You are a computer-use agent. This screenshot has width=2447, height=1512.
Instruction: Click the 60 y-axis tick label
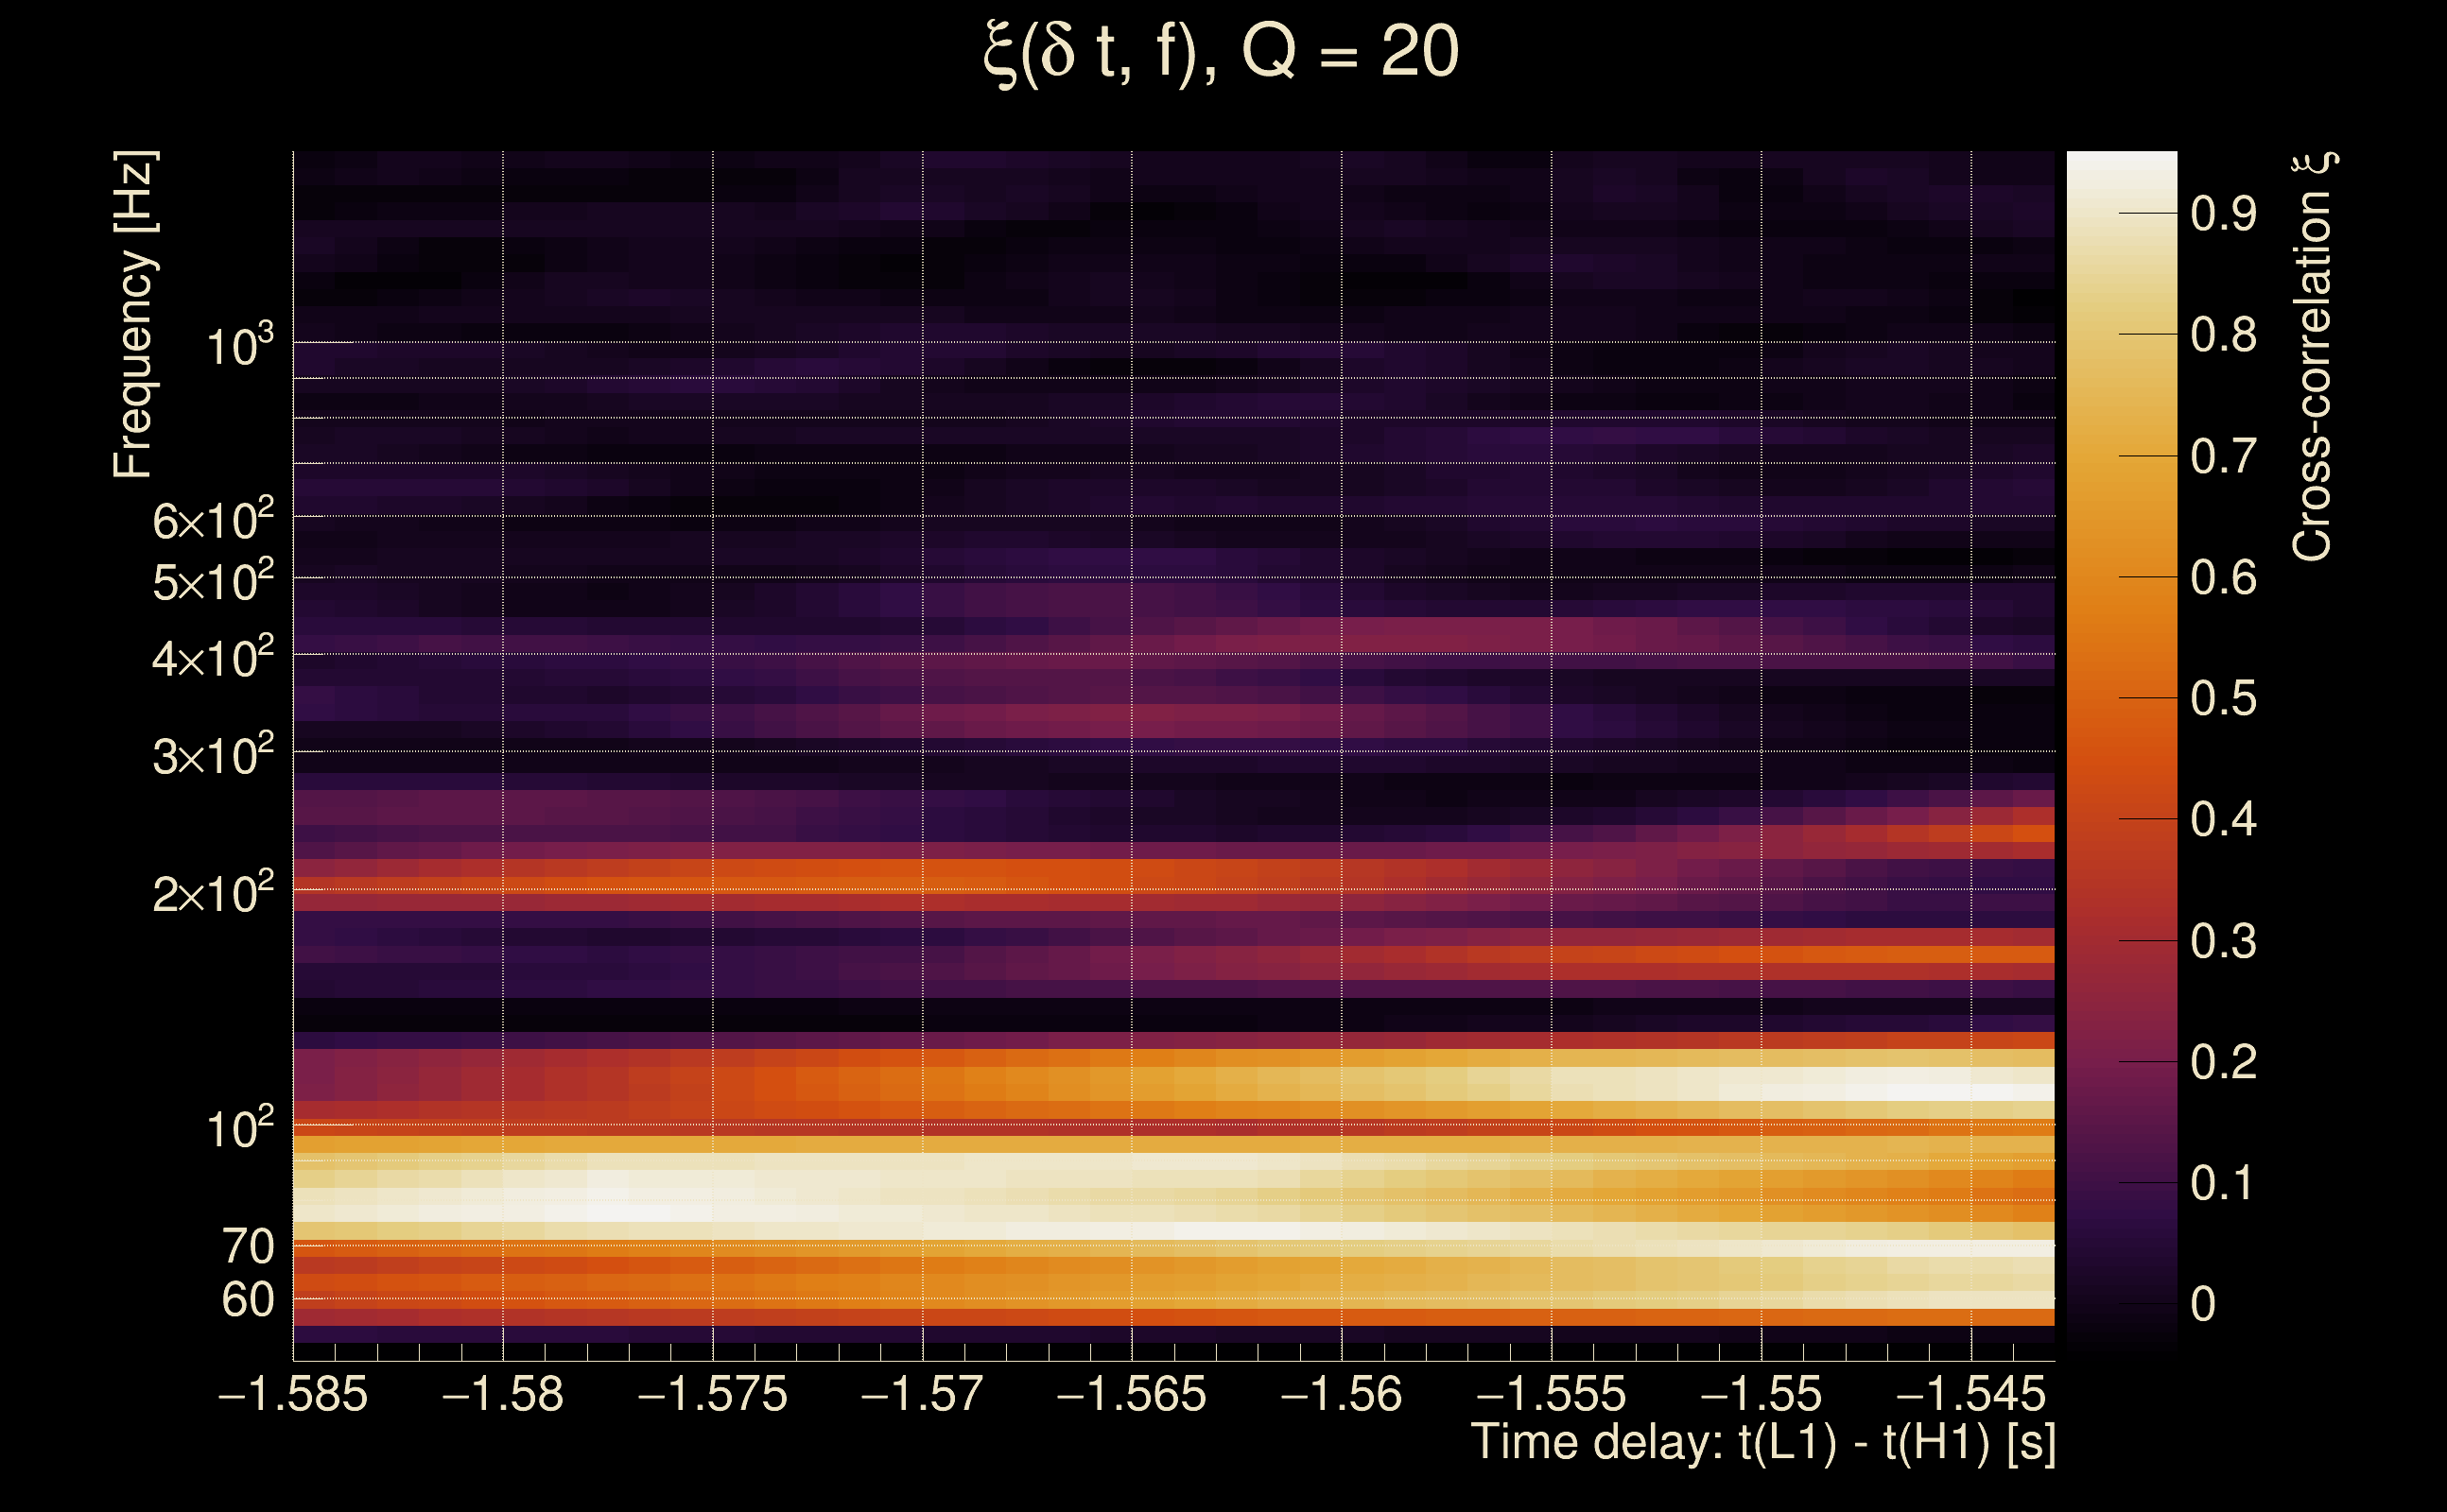[x=247, y=1300]
